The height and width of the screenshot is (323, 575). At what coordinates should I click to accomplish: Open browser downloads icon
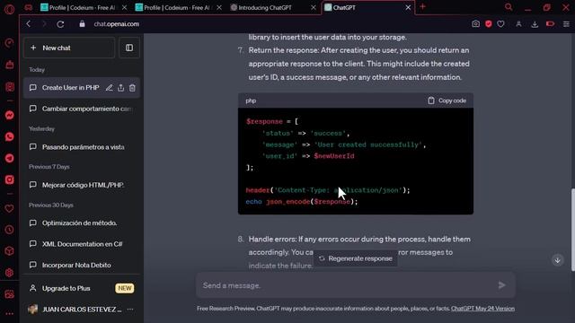[x=535, y=24]
